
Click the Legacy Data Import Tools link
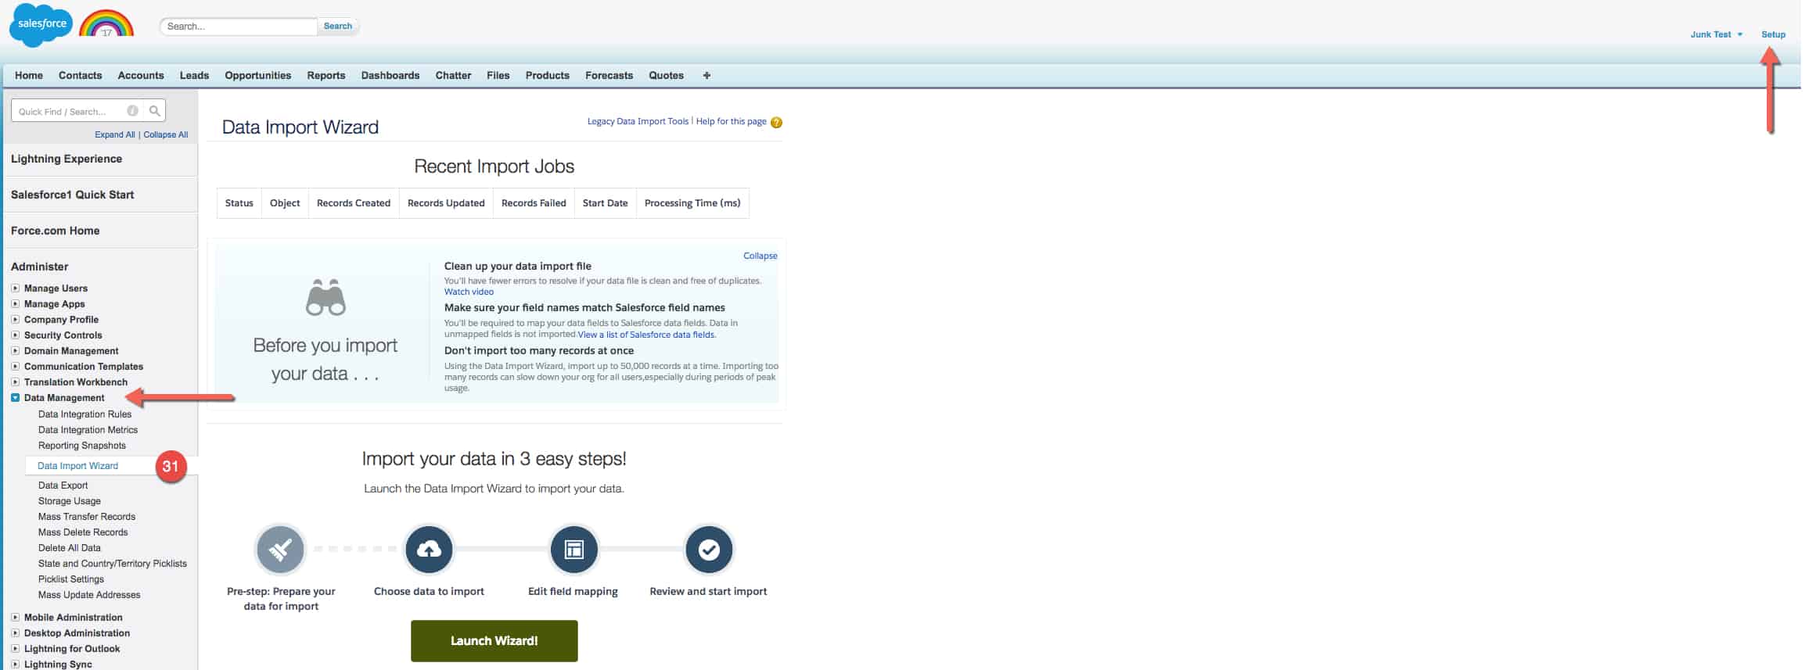coord(638,121)
